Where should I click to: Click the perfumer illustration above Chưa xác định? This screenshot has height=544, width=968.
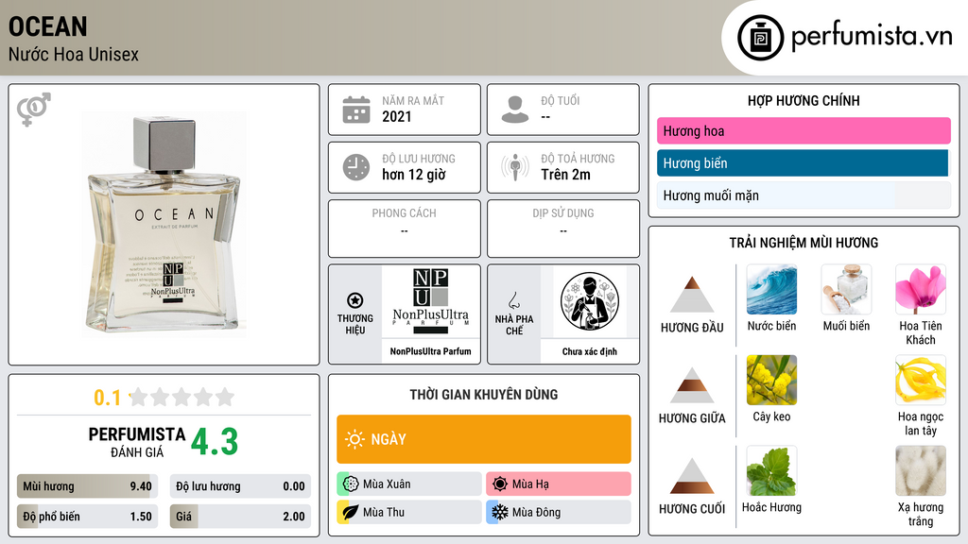pyautogui.click(x=590, y=301)
